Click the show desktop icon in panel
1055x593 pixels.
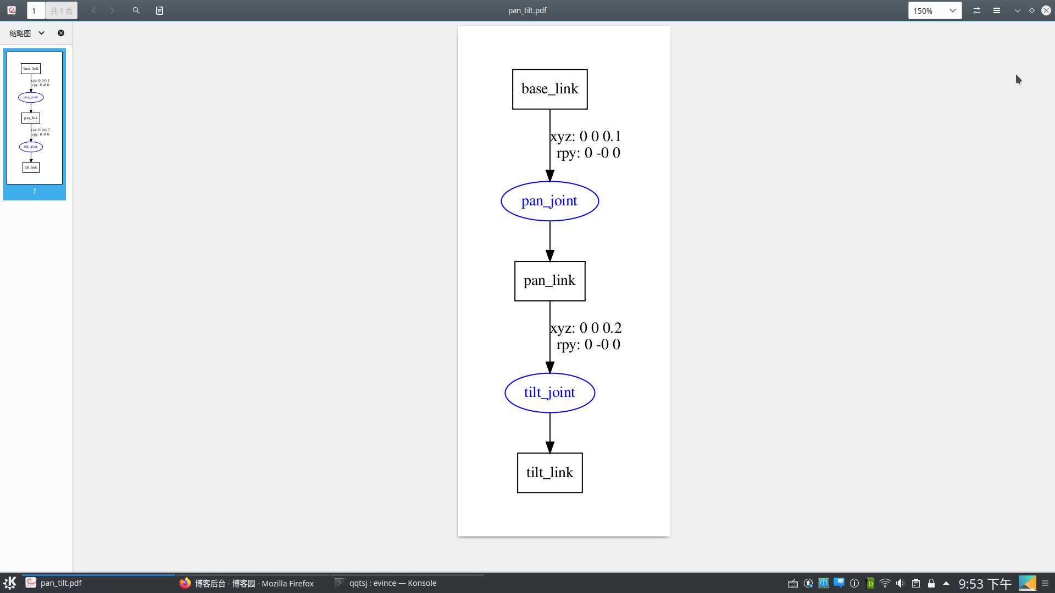[1027, 583]
